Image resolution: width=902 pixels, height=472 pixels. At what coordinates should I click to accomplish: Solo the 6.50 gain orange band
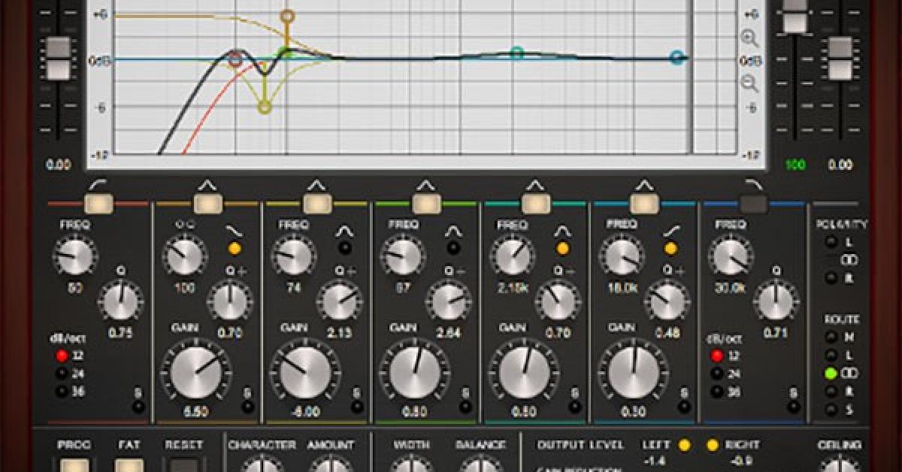click(247, 407)
